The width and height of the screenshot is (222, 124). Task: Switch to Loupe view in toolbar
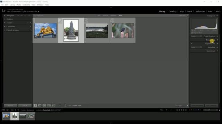pyautogui.click(x=40, y=105)
